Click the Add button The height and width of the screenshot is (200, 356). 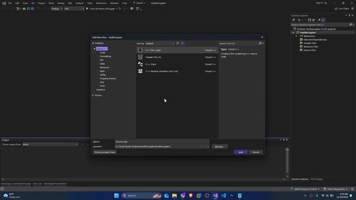coord(241,152)
